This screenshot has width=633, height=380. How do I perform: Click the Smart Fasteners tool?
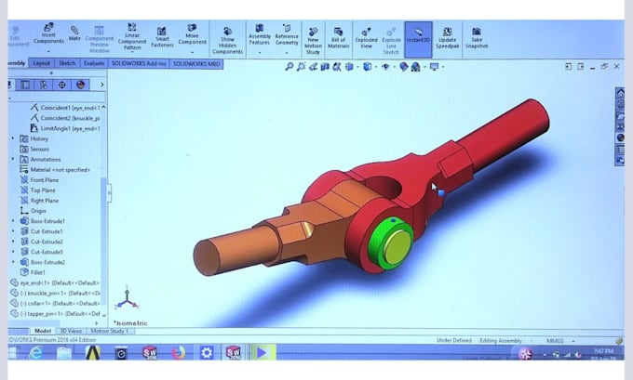click(x=162, y=37)
